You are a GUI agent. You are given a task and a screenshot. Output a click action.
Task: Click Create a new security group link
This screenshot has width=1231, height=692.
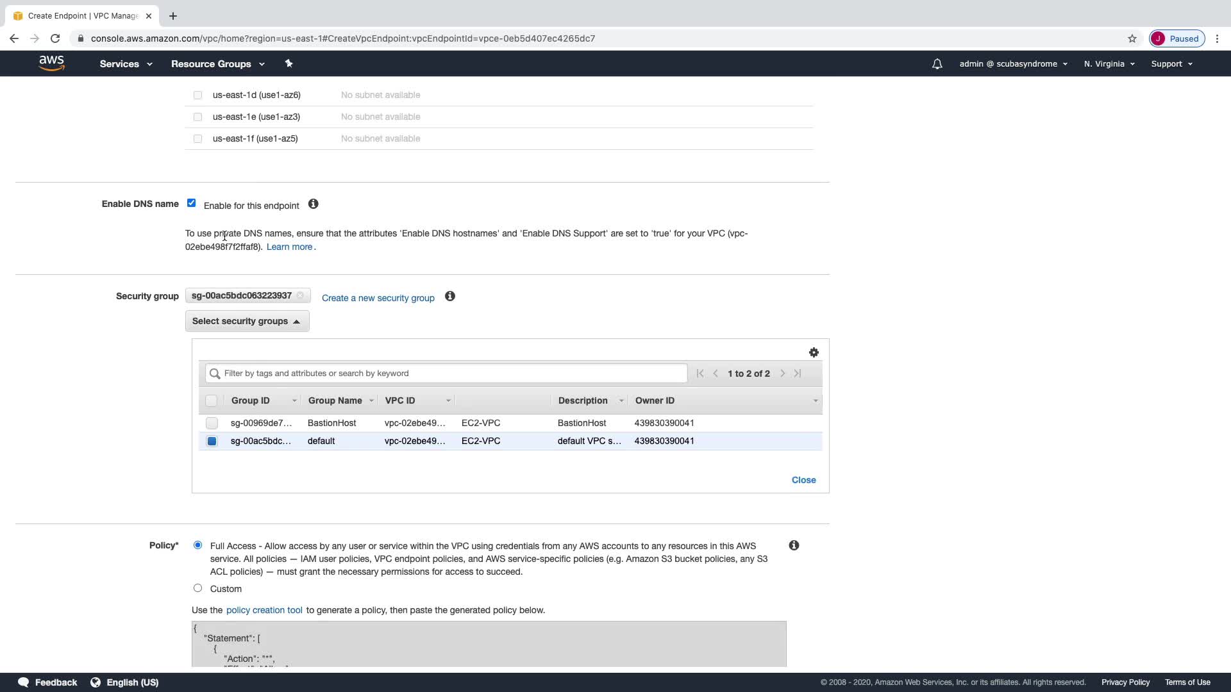click(x=378, y=298)
